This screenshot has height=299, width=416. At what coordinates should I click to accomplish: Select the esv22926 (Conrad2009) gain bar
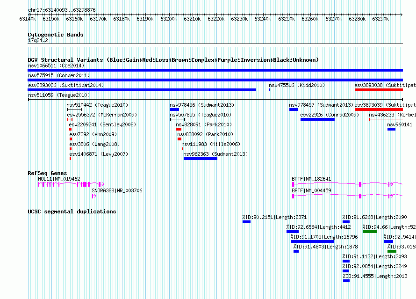click(317, 119)
